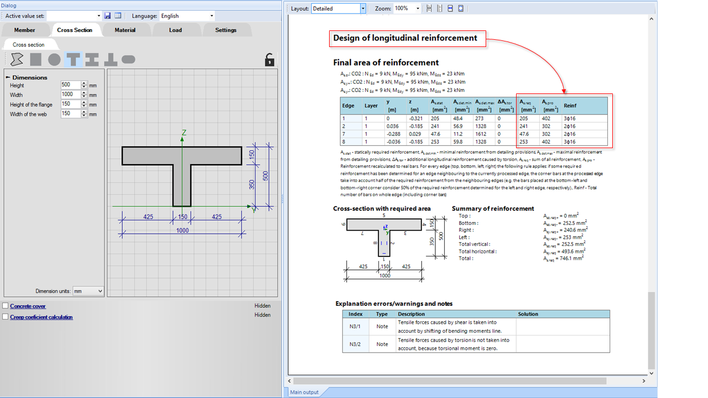Select the circular cross-section shape
This screenshot has height=398, width=708.
(54, 59)
